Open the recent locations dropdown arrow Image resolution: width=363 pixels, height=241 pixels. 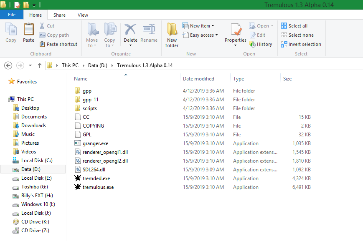point(30,65)
